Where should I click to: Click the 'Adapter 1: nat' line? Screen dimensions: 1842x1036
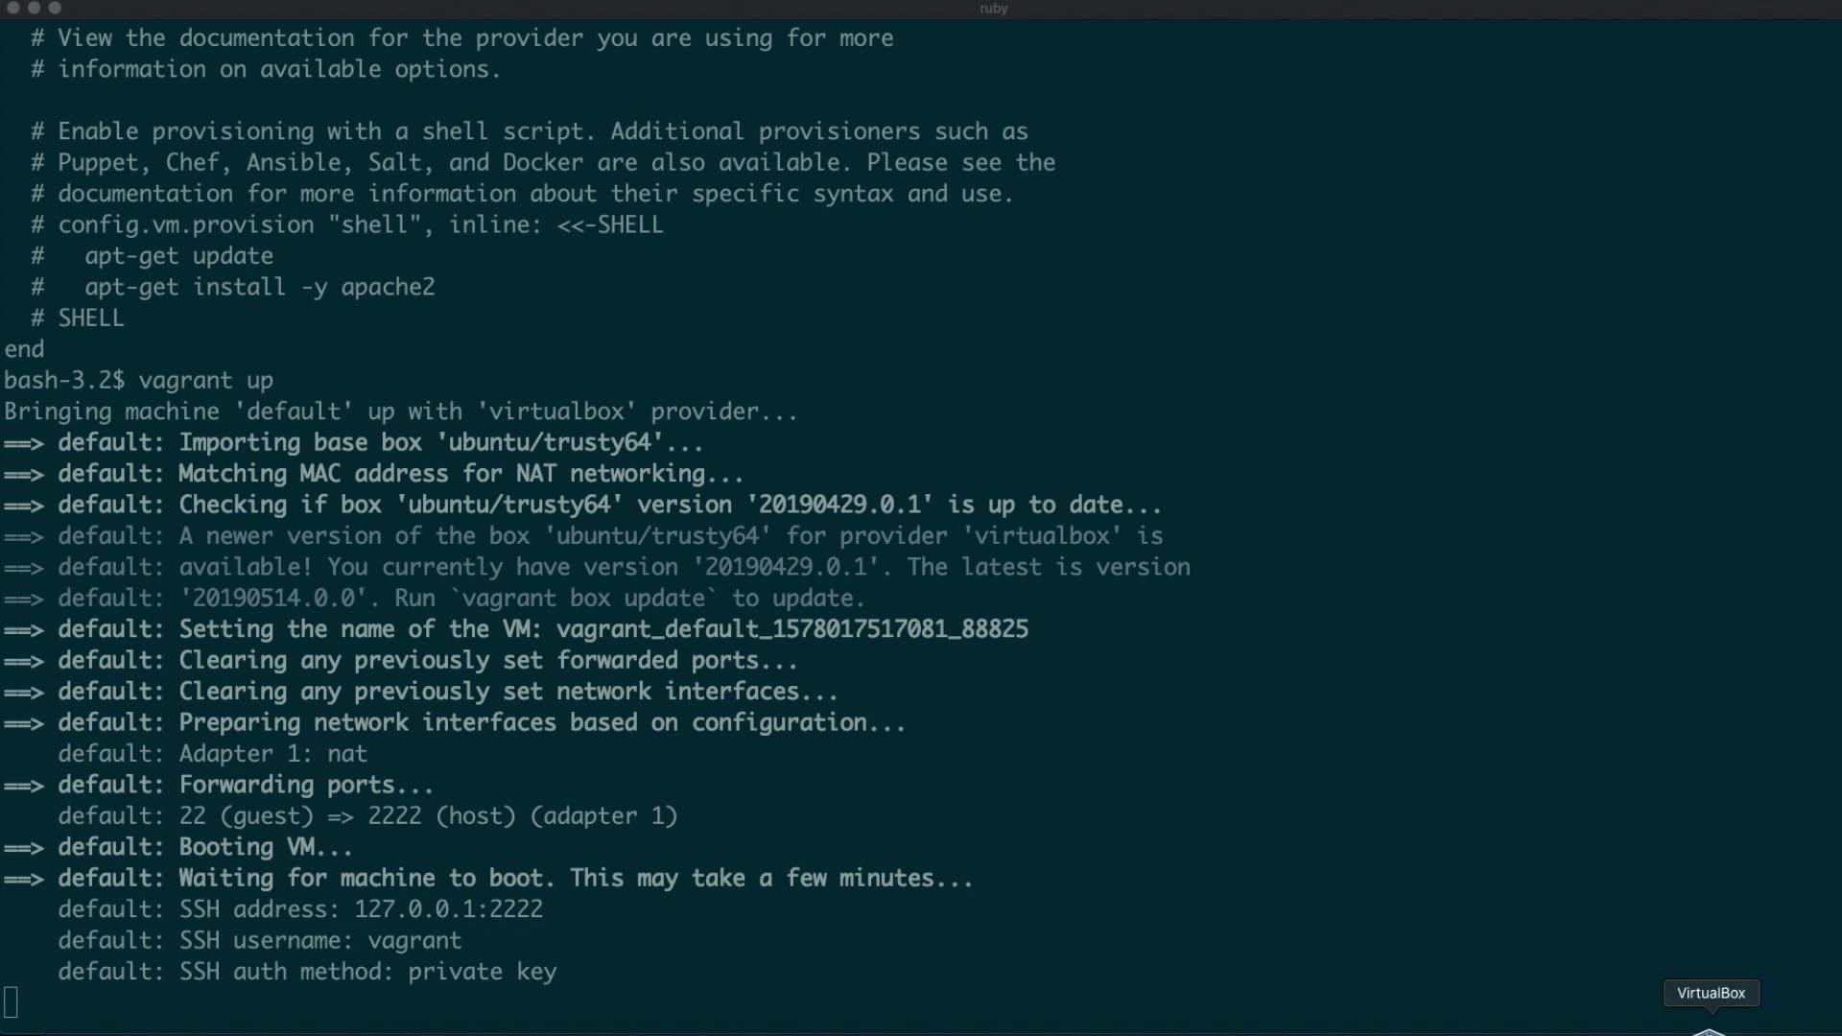tap(272, 754)
